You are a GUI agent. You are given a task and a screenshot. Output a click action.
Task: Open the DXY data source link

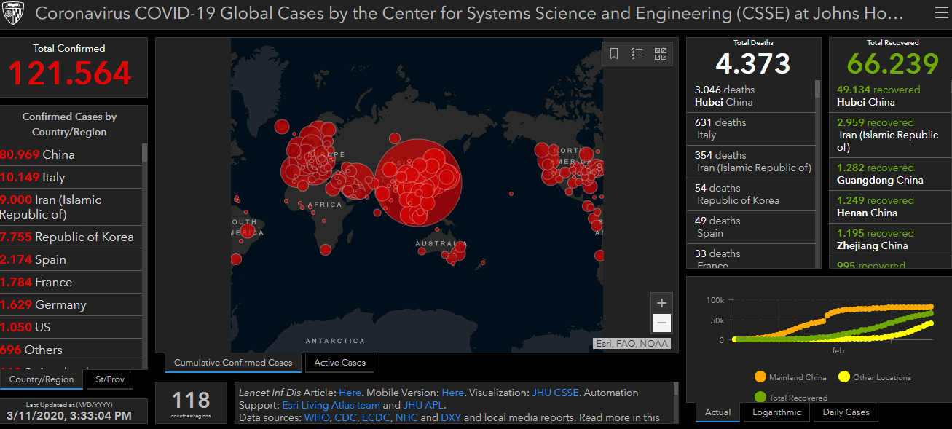coord(451,417)
